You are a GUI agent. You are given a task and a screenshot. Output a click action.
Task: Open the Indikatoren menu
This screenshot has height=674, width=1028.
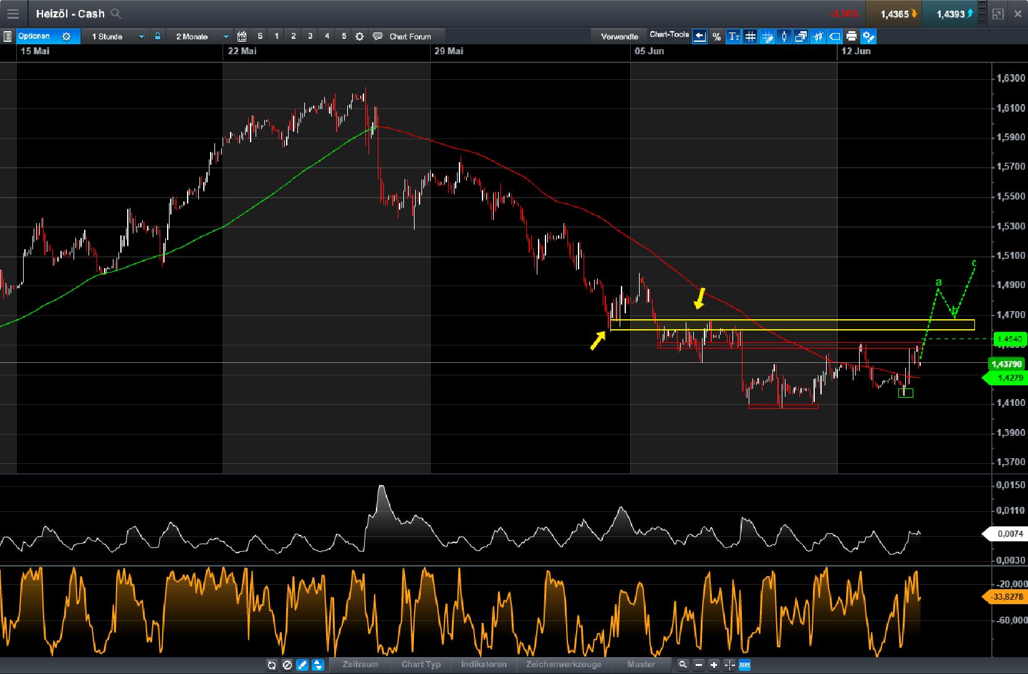coord(484,665)
